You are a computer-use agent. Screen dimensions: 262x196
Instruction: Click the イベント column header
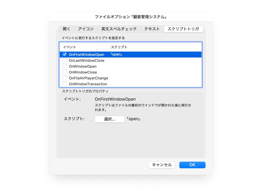coord(69,47)
